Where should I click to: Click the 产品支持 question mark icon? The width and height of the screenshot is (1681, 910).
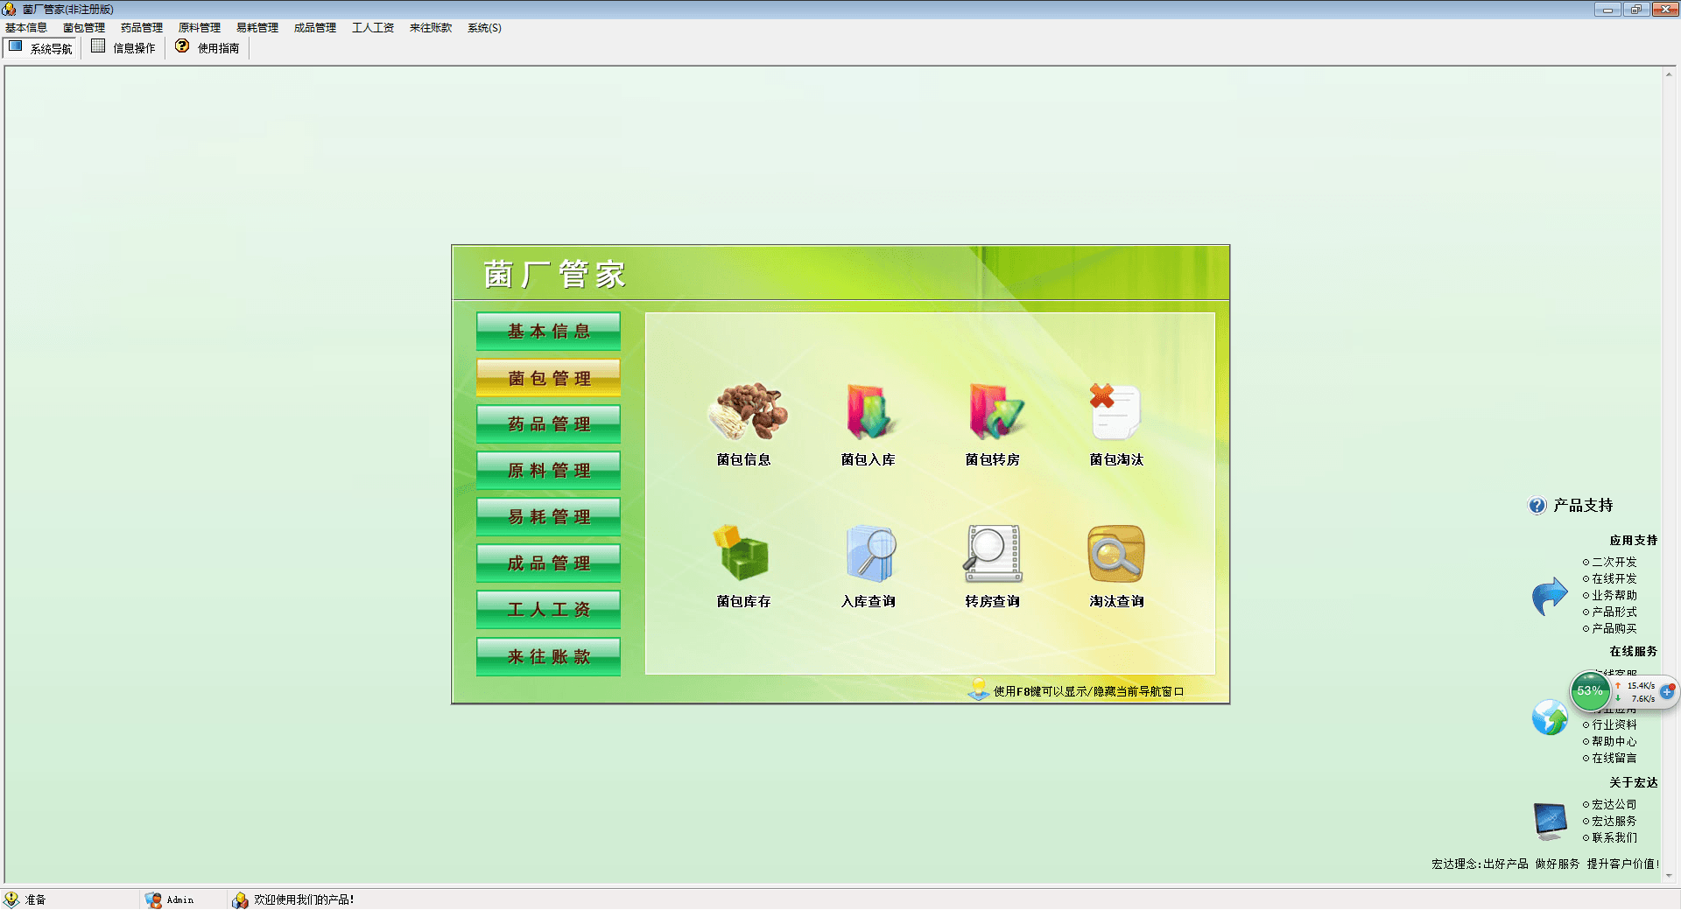click(x=1537, y=506)
